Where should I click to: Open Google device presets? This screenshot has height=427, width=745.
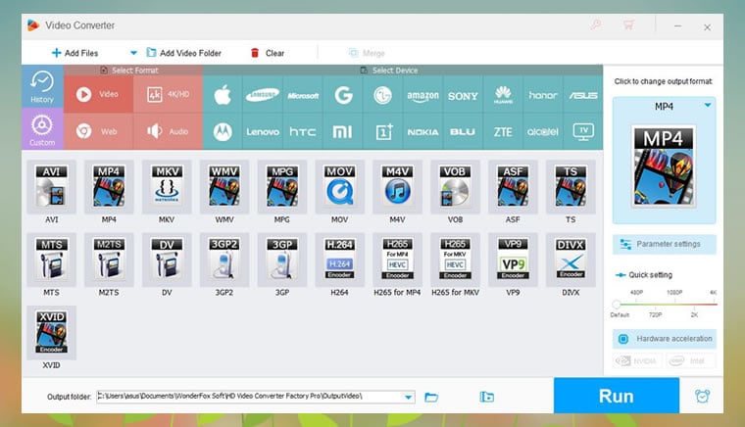pyautogui.click(x=343, y=95)
